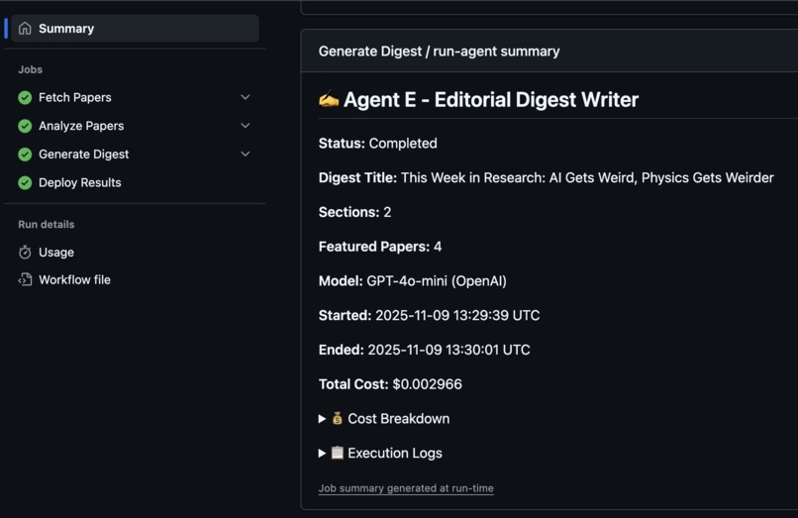Expand the Analyze Papers job chevron
This screenshot has width=798, height=518.
pos(246,126)
